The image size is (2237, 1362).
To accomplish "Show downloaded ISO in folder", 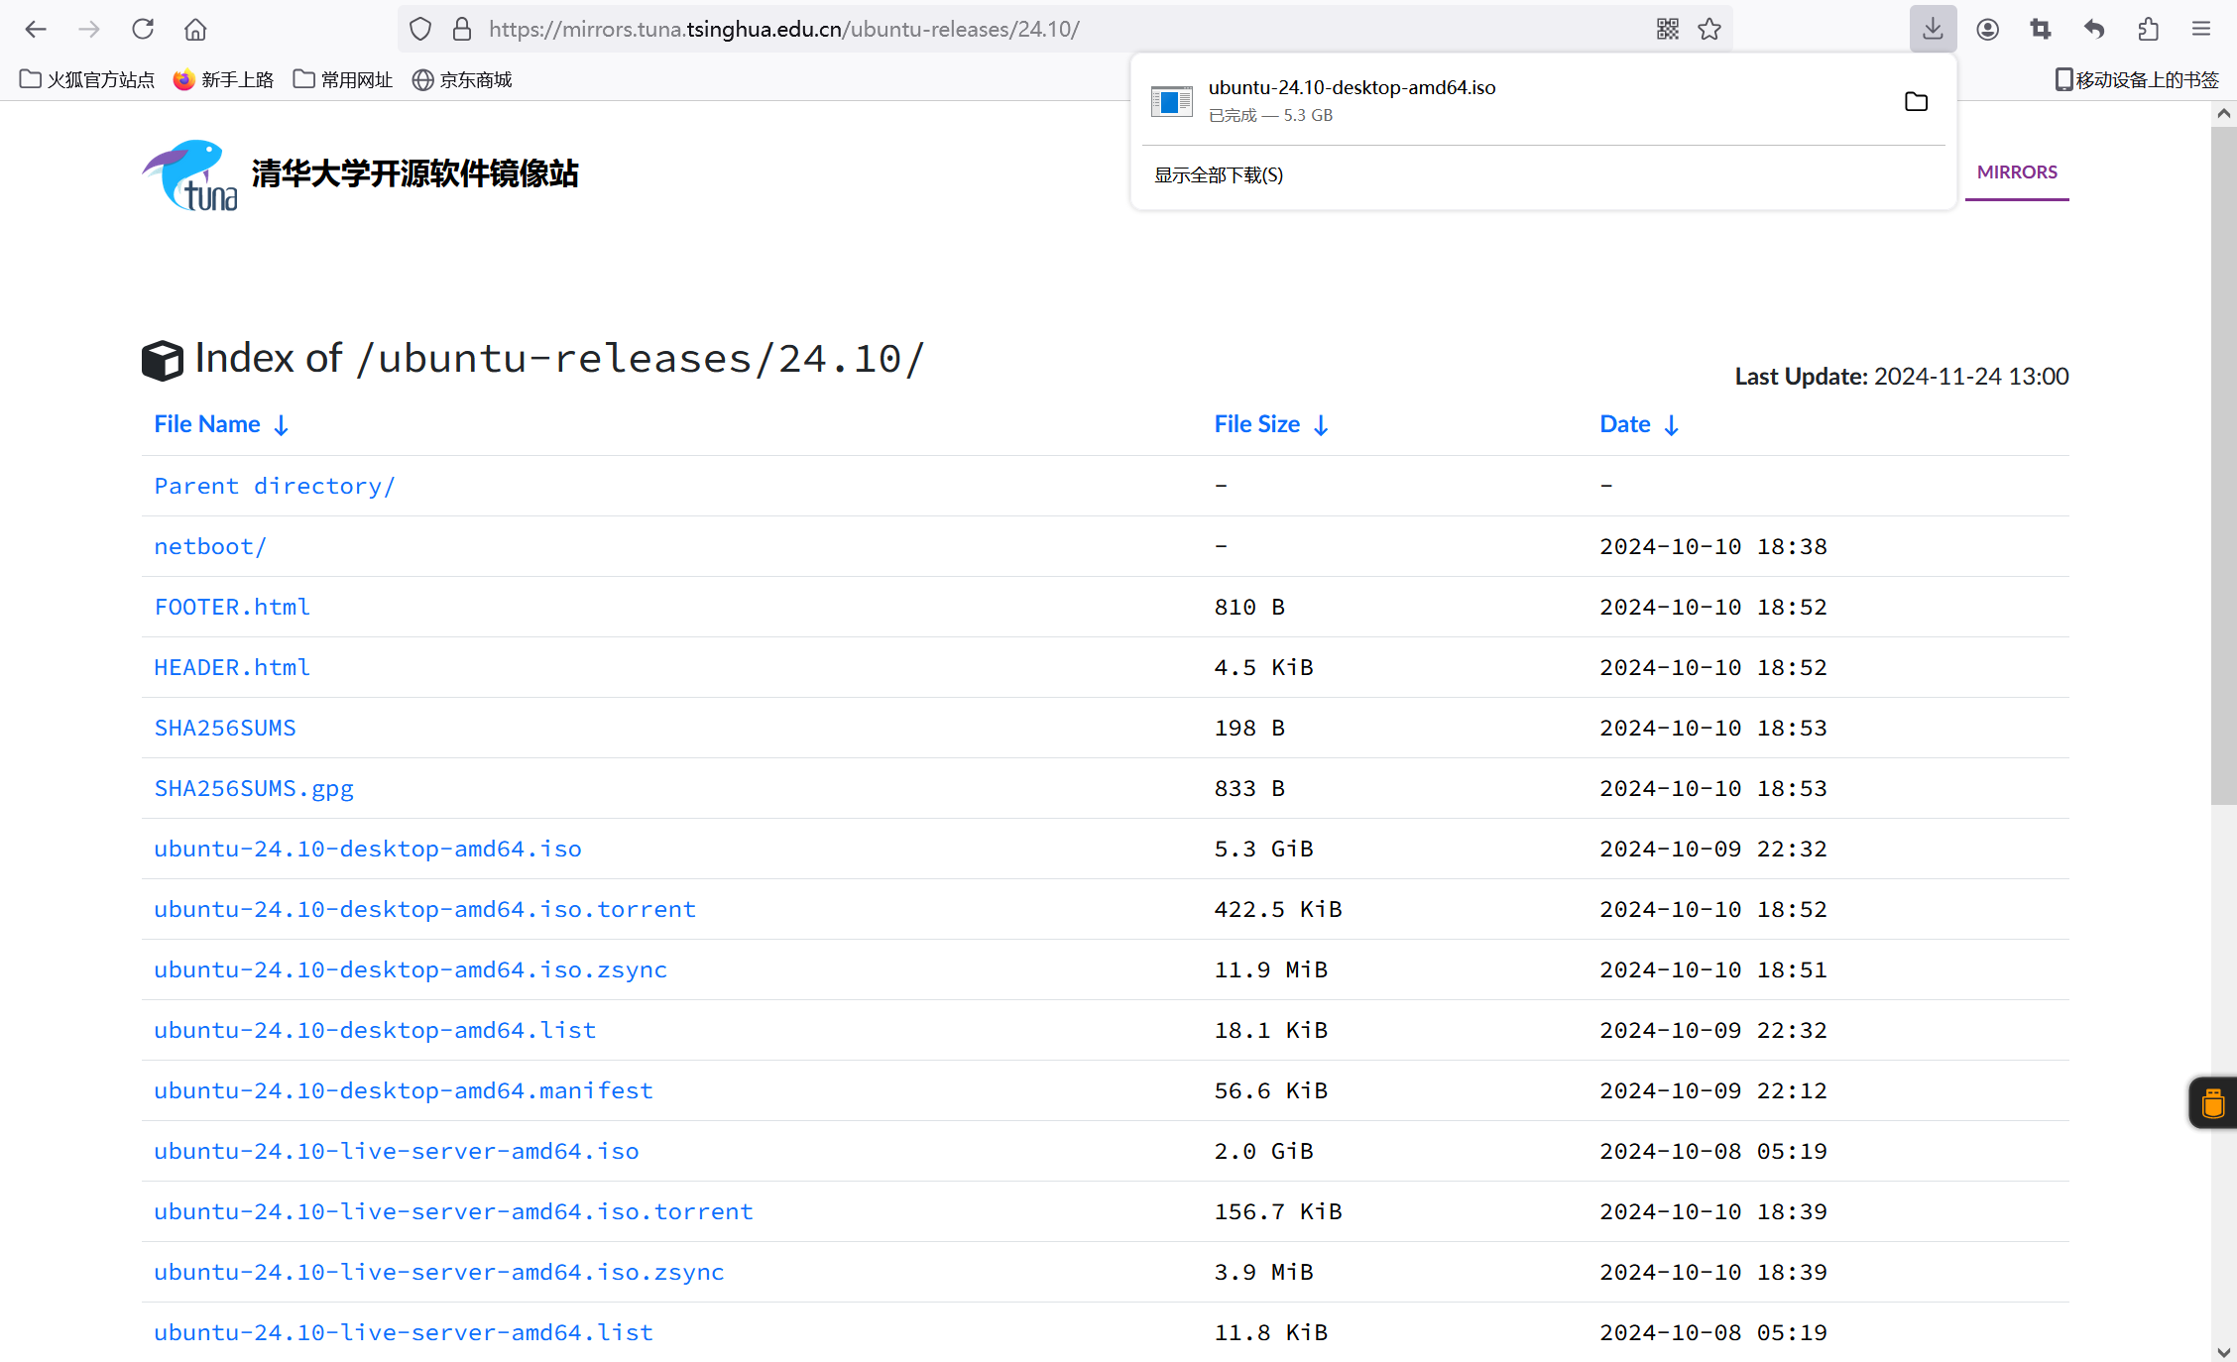I will pyautogui.click(x=1917, y=101).
